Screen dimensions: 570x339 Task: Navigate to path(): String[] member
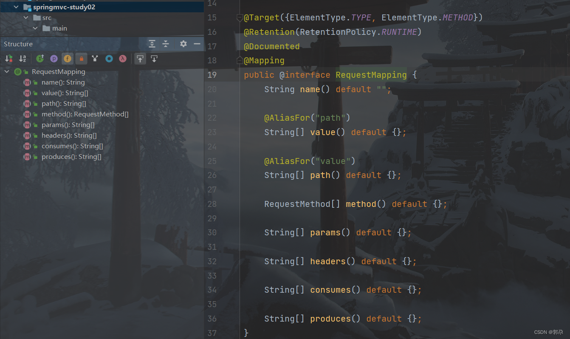[64, 104]
